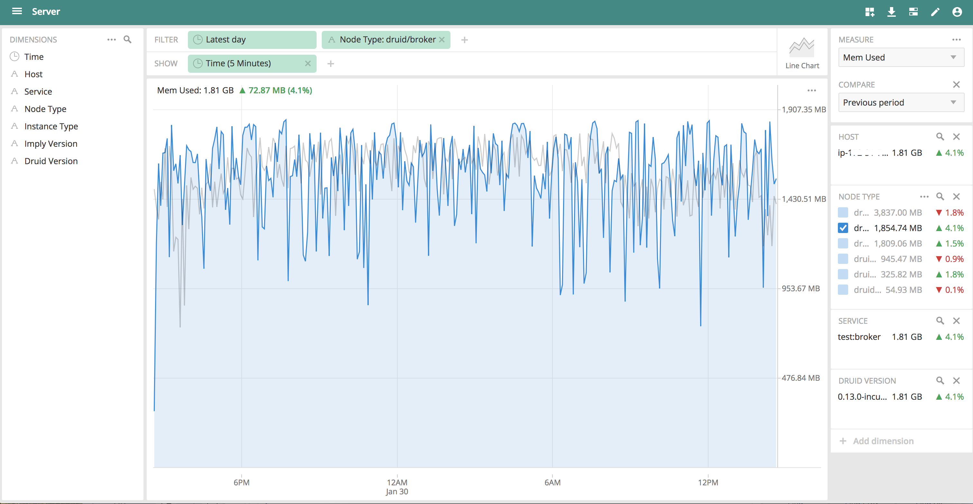973x504 pixels.
Task: Check the 3,837.00 MB node type checkbox
Action: (x=843, y=212)
